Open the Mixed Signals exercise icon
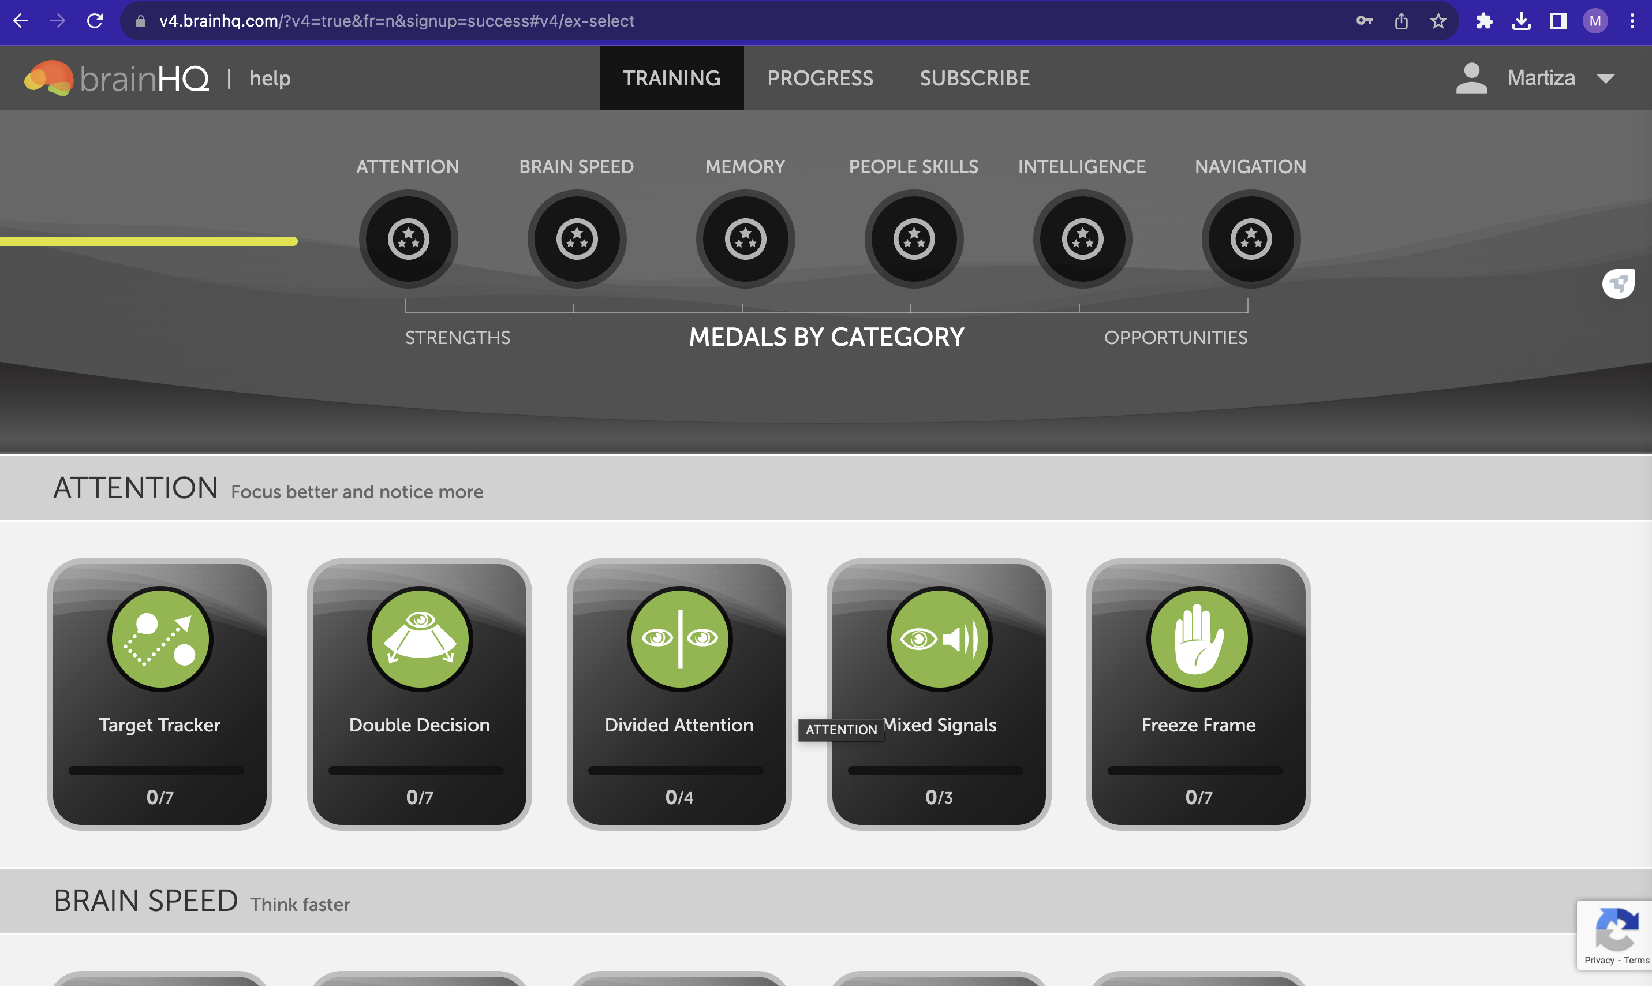 [939, 638]
